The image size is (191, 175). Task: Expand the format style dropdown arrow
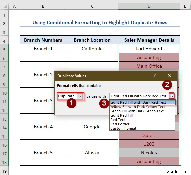pyautogui.click(x=172, y=96)
